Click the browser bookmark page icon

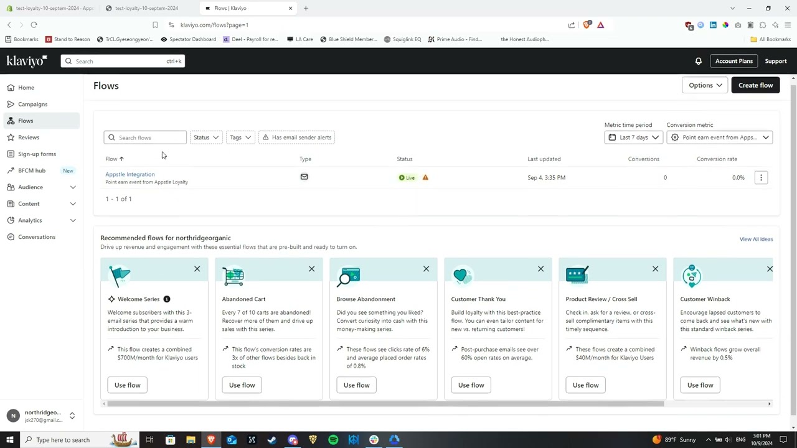(155, 25)
